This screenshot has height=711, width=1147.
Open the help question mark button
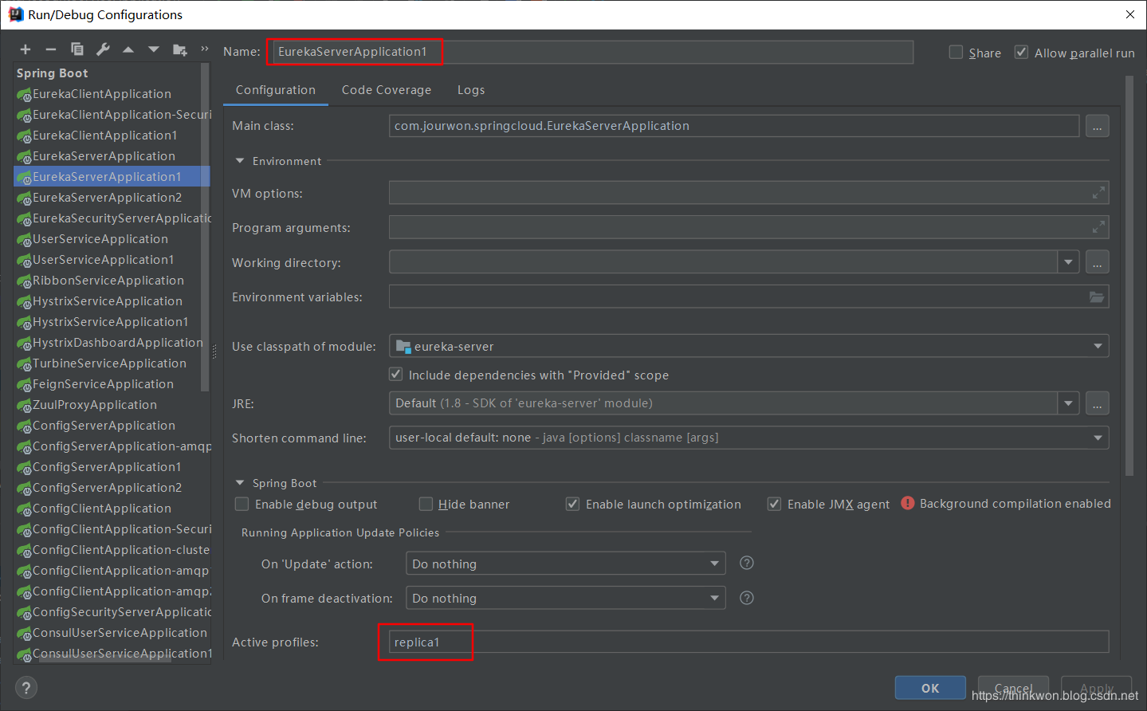(26, 688)
